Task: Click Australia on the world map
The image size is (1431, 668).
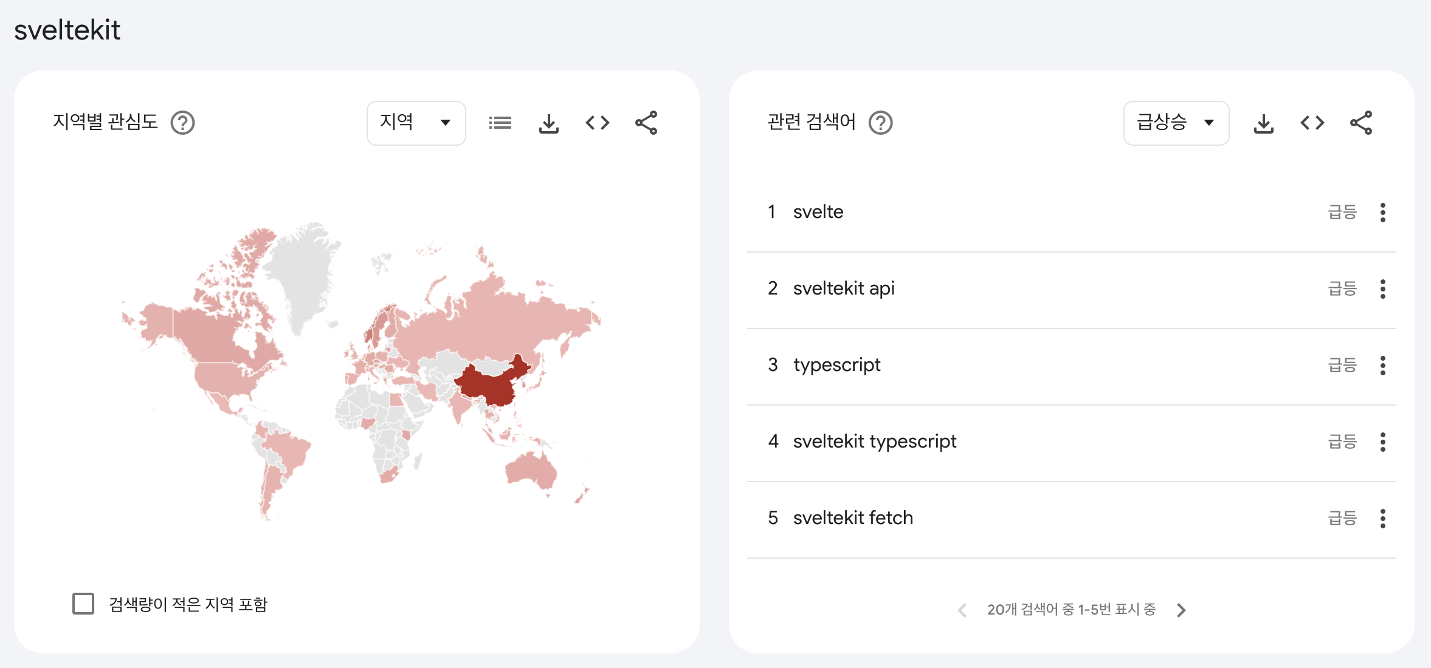Action: pyautogui.click(x=532, y=471)
